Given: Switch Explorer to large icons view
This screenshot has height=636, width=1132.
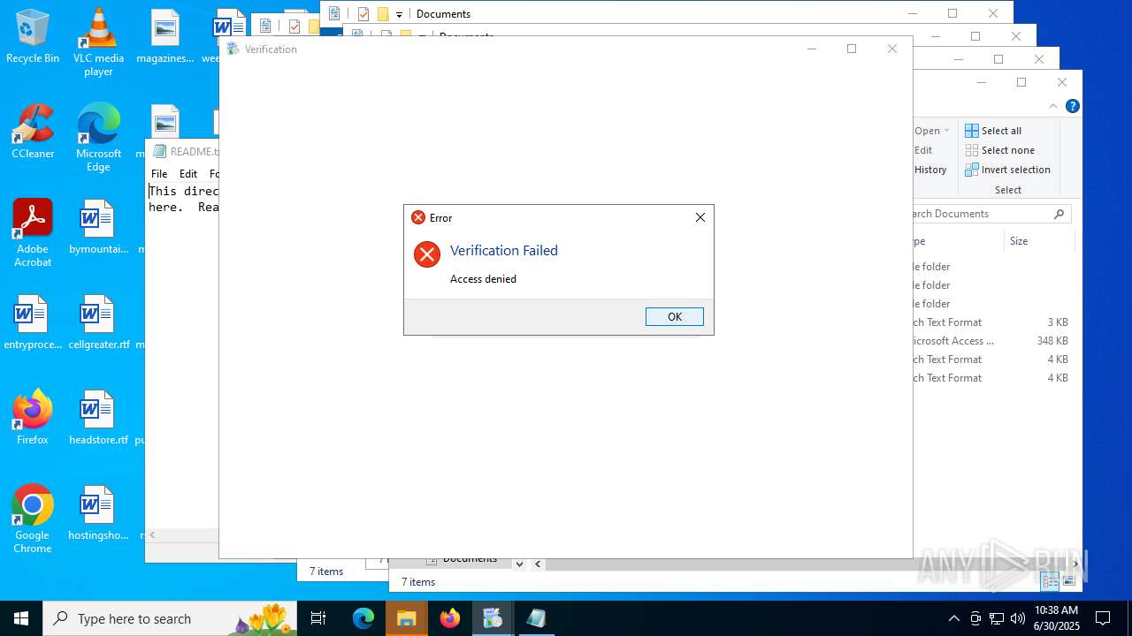Looking at the screenshot, I should click(1068, 580).
